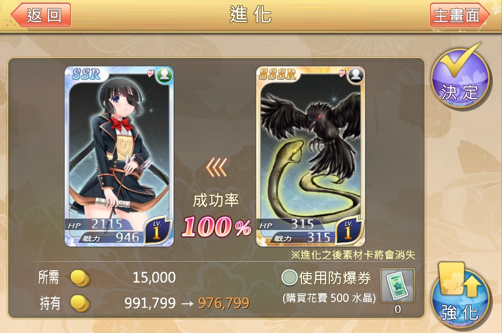Click the 購買花費 500 水晶 text

(329, 298)
